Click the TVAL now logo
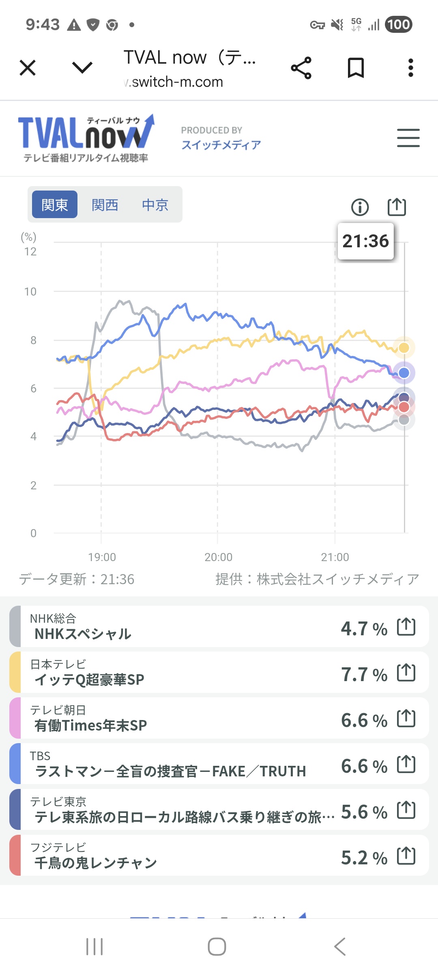The height and width of the screenshot is (973, 438). click(x=86, y=138)
